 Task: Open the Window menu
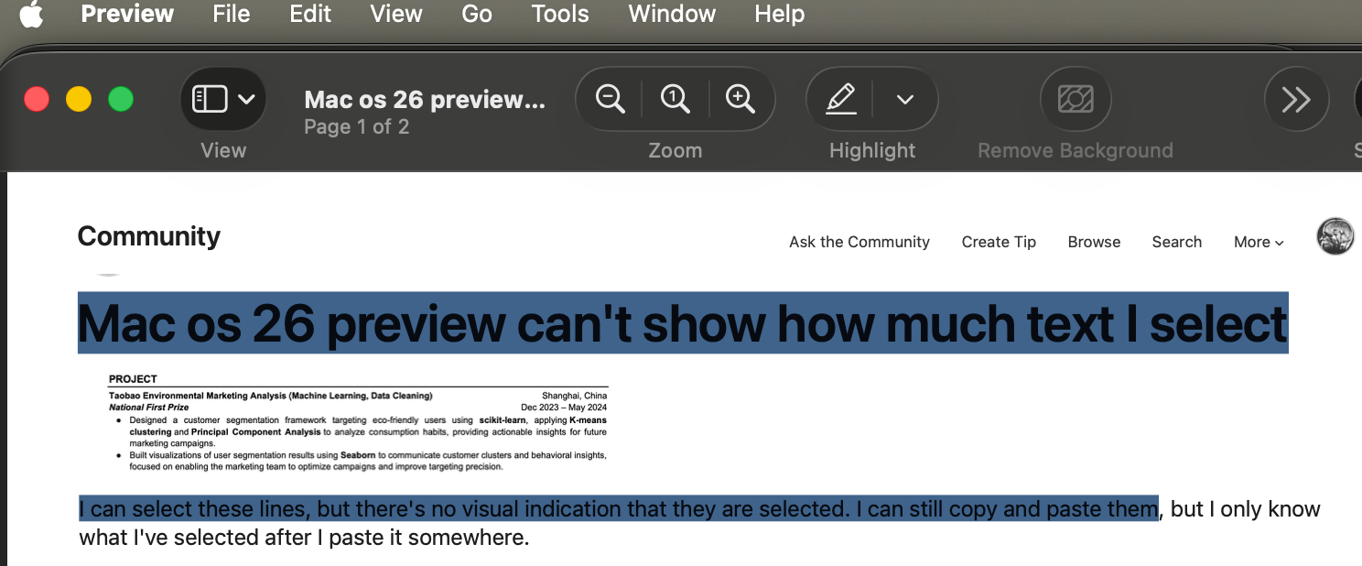tap(672, 14)
